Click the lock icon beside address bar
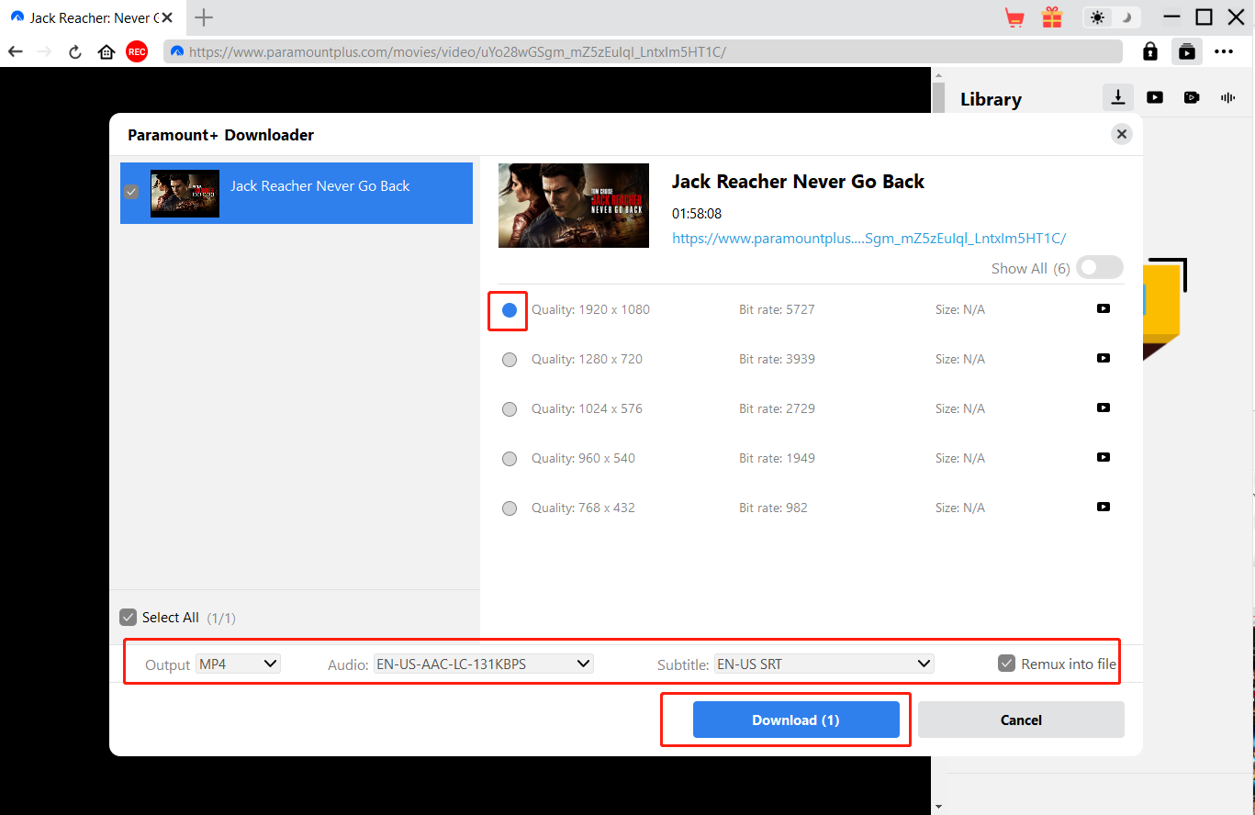 [x=1149, y=52]
